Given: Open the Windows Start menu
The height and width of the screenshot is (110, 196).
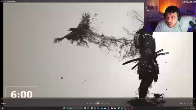Looking at the screenshot, I should pos(64,108).
